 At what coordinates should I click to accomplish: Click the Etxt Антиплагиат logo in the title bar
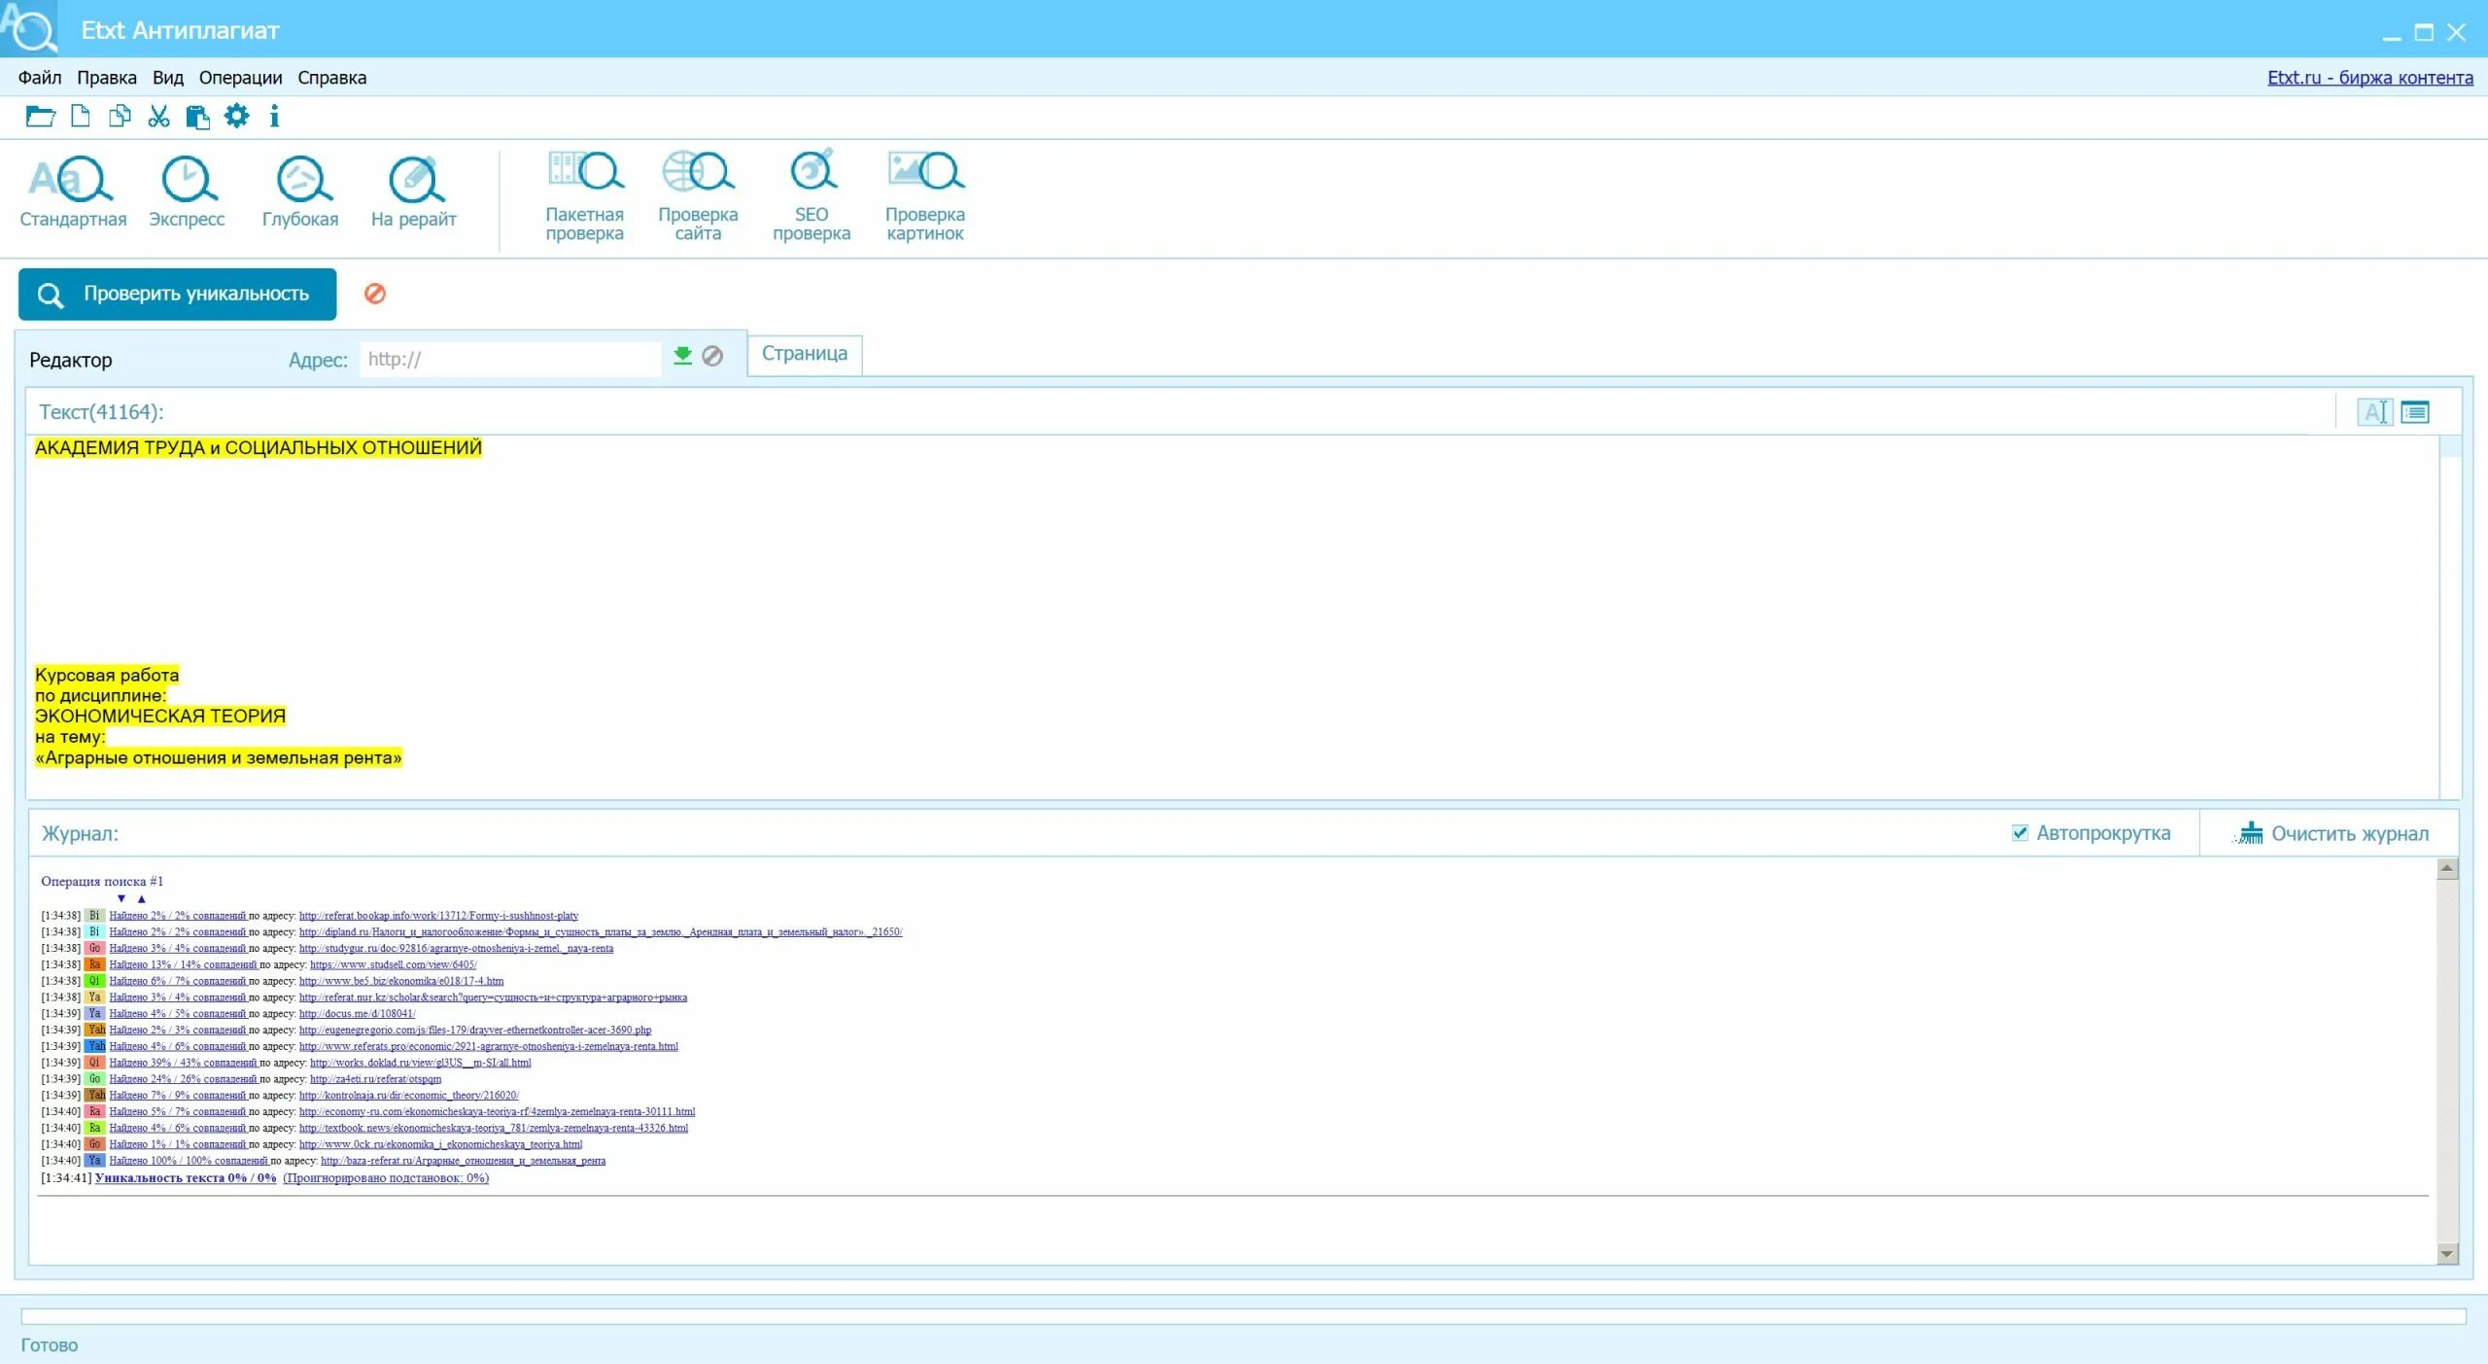[28, 28]
